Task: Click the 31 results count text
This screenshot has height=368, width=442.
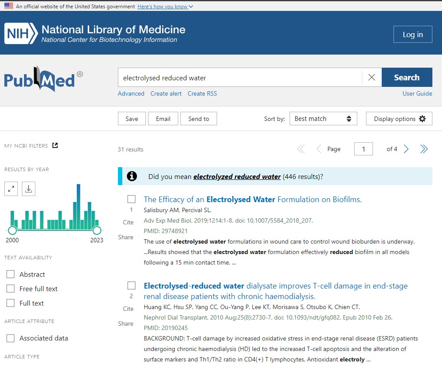Action: tap(131, 149)
